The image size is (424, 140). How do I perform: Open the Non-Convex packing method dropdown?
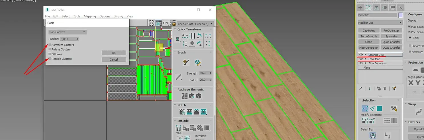(67, 32)
